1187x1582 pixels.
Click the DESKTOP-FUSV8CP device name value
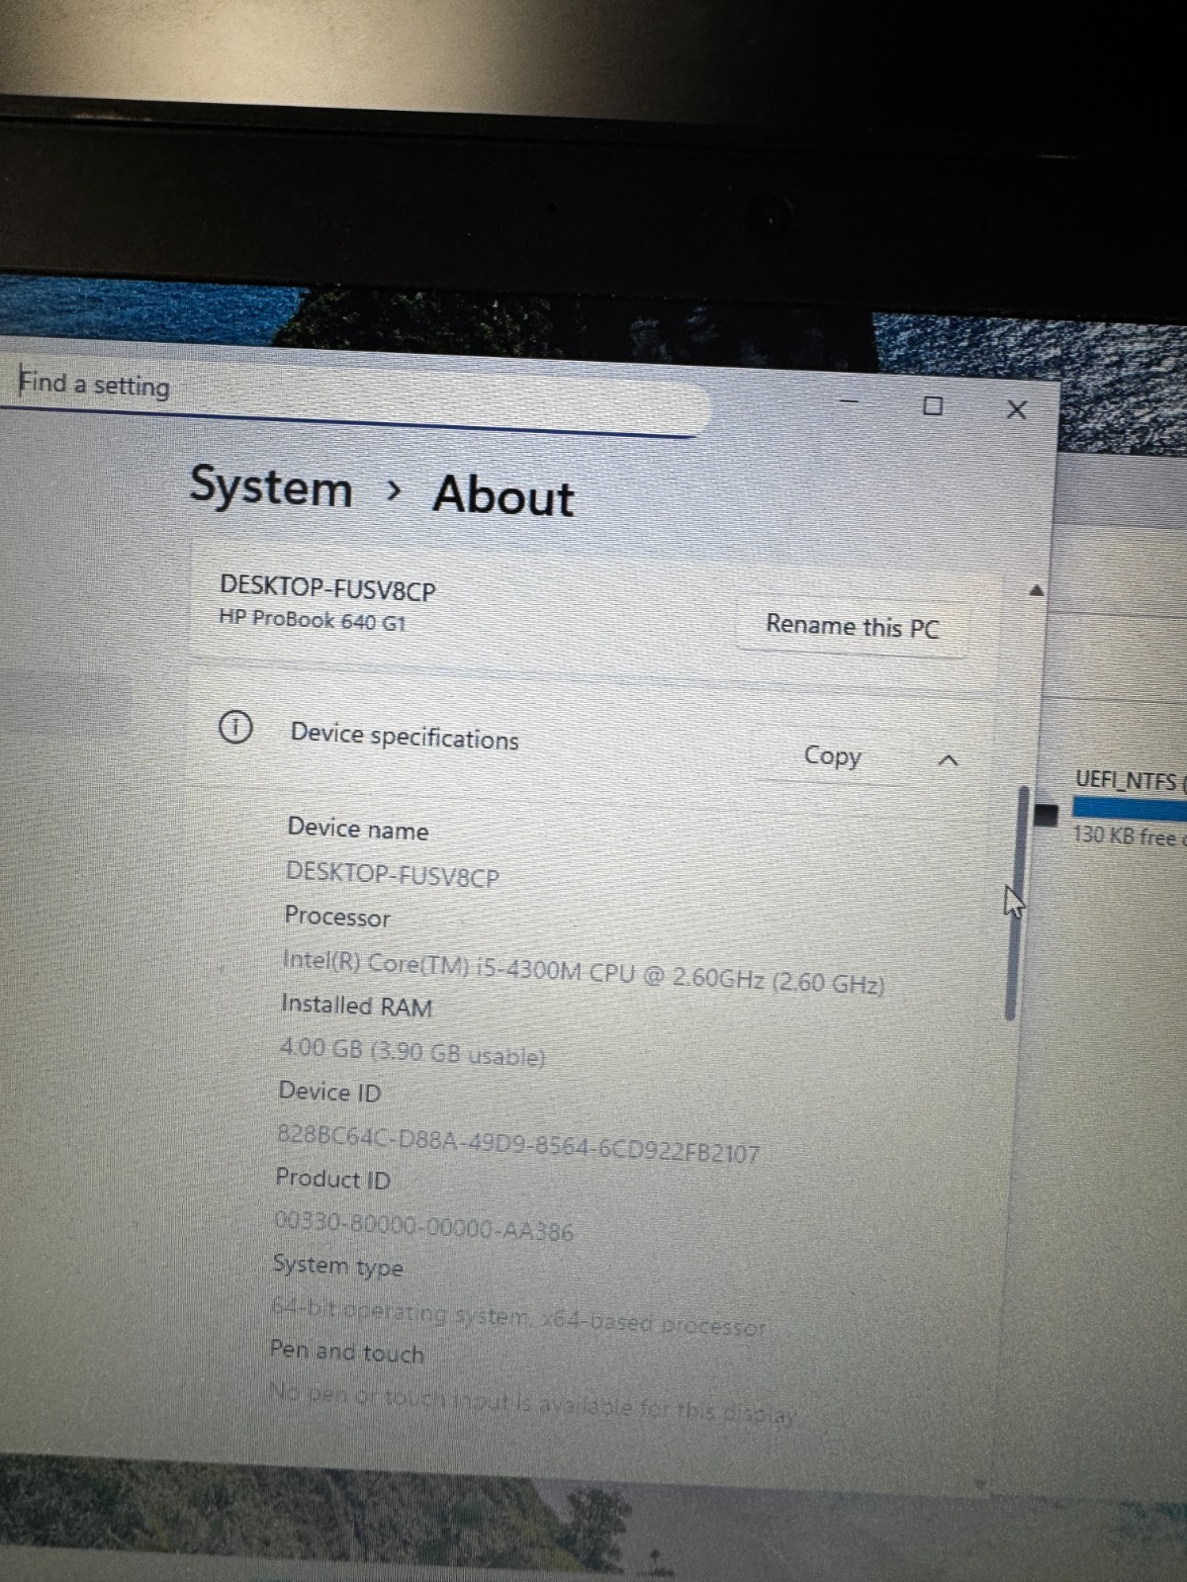tap(393, 874)
